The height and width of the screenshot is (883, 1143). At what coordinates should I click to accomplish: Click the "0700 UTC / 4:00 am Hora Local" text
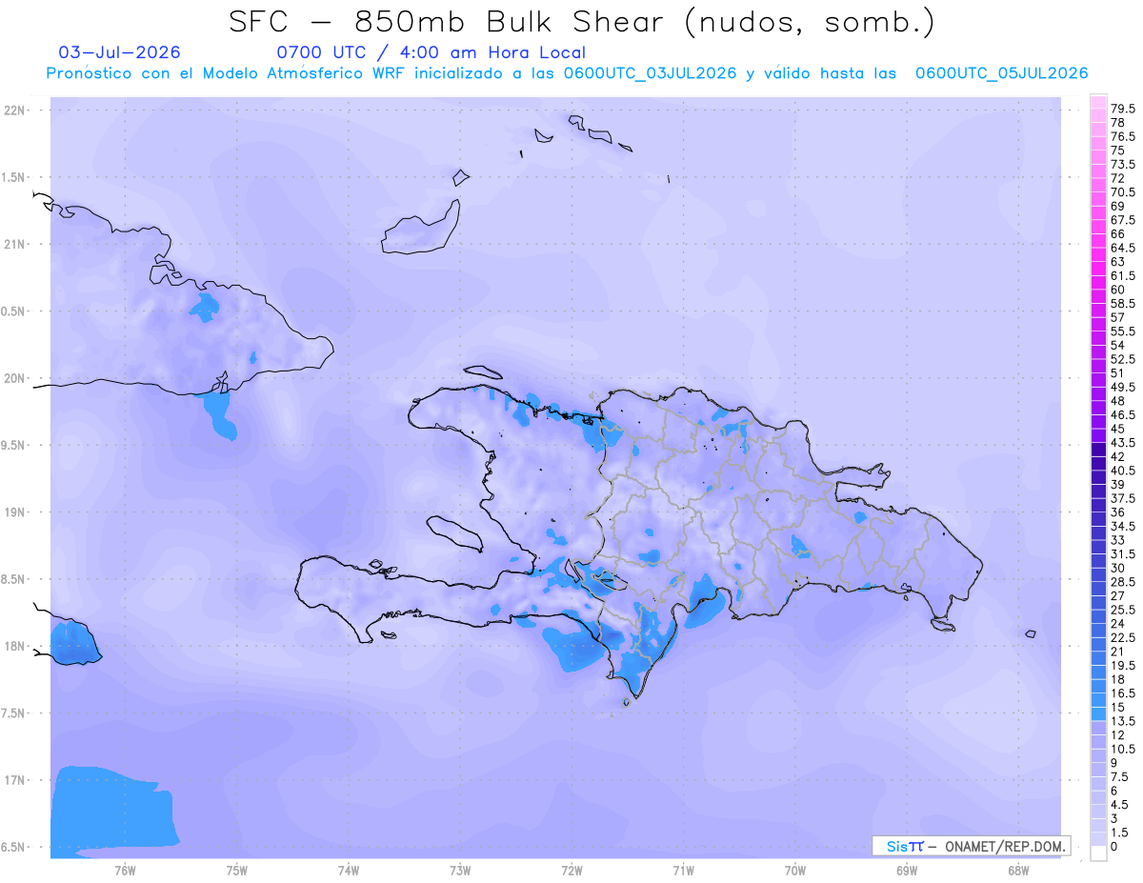point(431,52)
